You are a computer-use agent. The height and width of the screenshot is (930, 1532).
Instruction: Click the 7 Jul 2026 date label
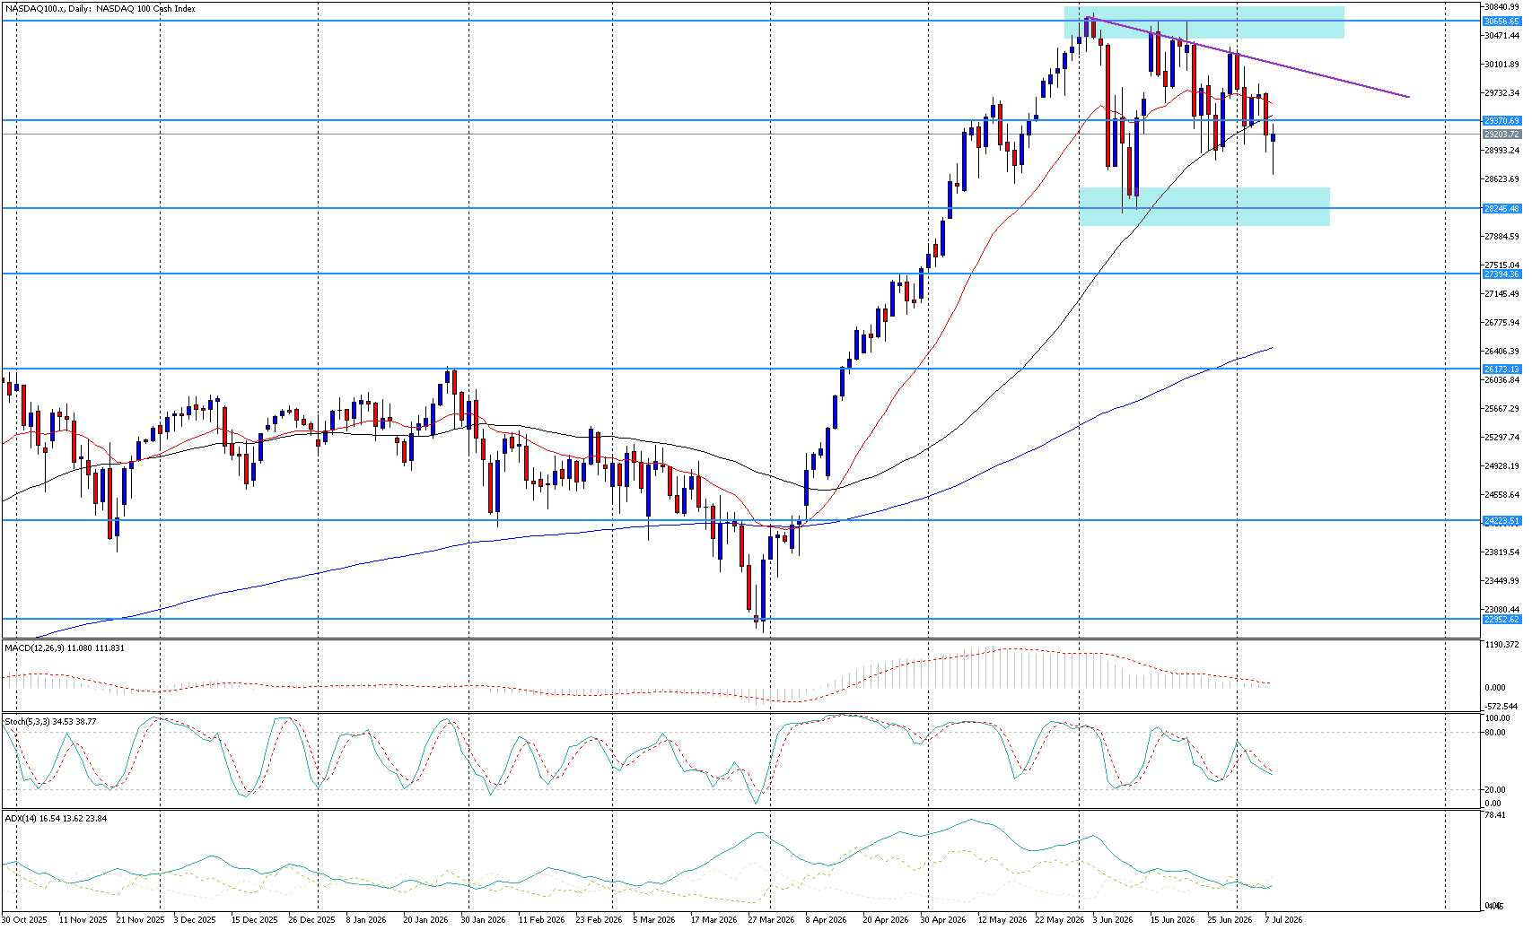(x=1283, y=919)
